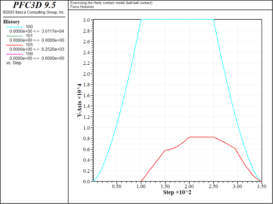Click the red line swatch for history 105
The width and height of the screenshot is (273, 204).
click(14, 45)
